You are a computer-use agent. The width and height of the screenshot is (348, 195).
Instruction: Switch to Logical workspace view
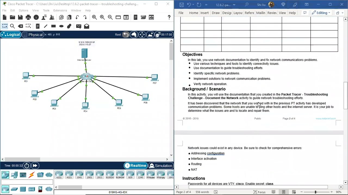(11, 35)
